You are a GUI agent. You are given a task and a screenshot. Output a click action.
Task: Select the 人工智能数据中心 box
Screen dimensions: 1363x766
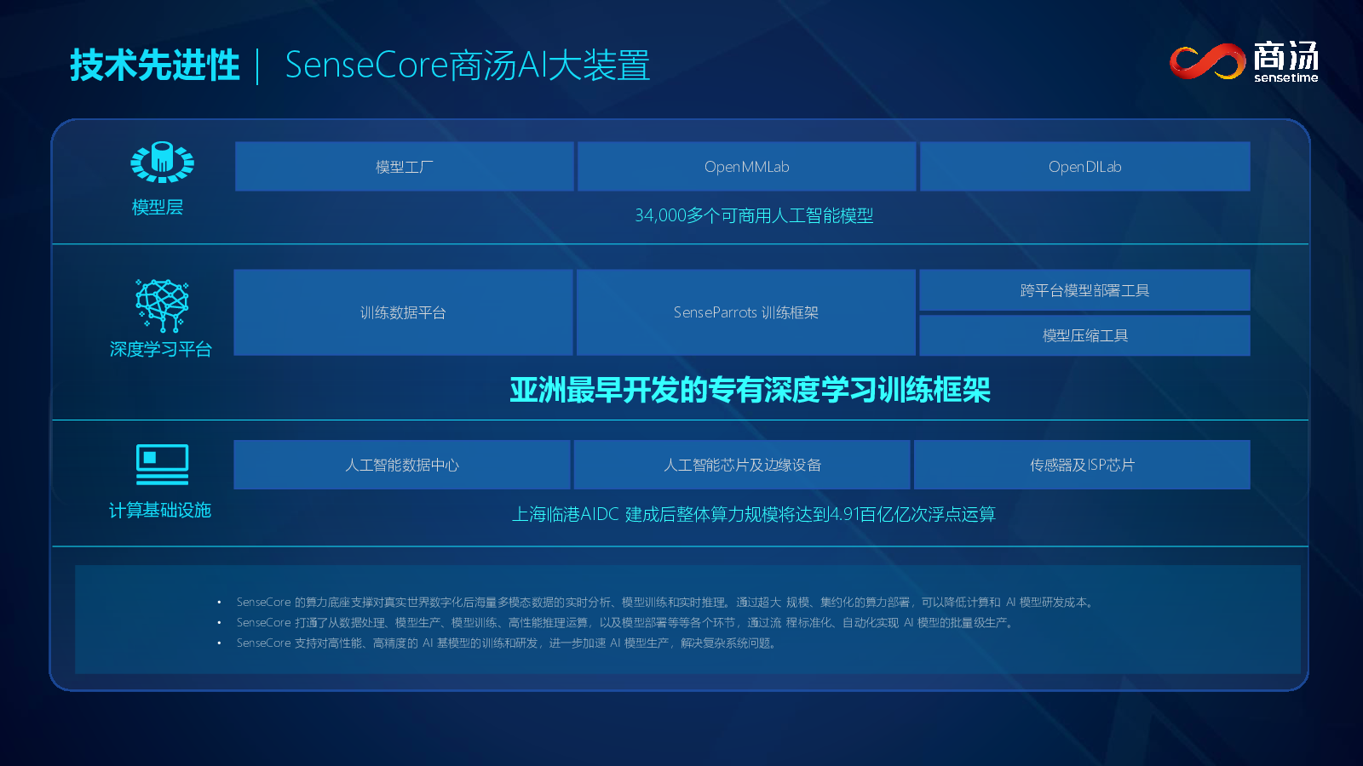coord(402,465)
